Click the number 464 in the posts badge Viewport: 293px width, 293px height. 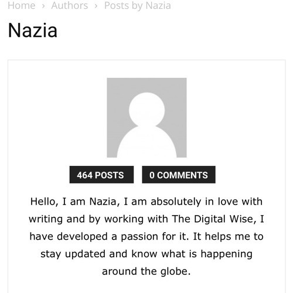84,175
